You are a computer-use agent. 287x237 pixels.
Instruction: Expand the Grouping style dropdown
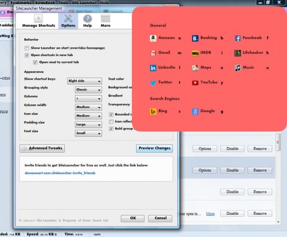[x=88, y=90]
